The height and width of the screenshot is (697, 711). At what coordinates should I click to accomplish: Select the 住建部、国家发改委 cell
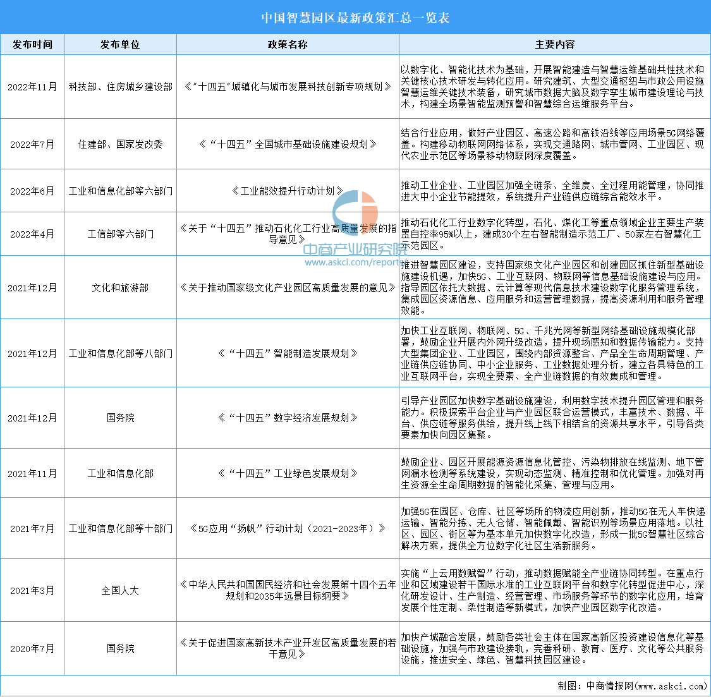[120, 144]
